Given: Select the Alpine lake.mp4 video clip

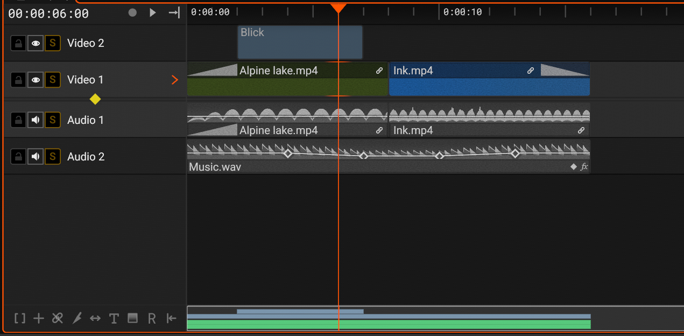Looking at the screenshot, I should pyautogui.click(x=287, y=79).
